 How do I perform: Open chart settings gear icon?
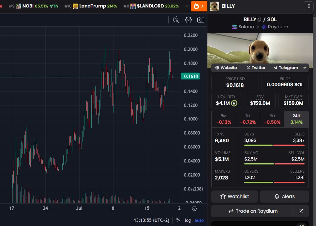pyautogui.click(x=188, y=20)
